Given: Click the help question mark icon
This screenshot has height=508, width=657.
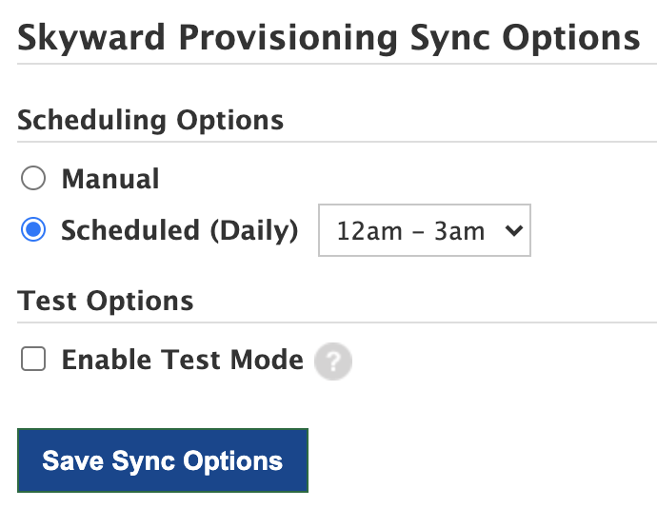Looking at the screenshot, I should pyautogui.click(x=333, y=361).
